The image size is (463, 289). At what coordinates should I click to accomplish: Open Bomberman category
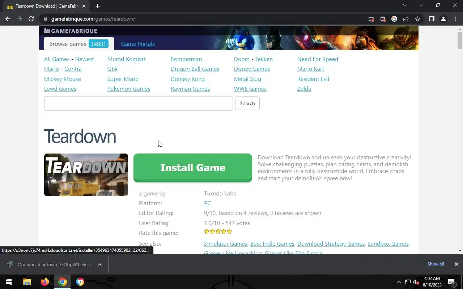(186, 59)
